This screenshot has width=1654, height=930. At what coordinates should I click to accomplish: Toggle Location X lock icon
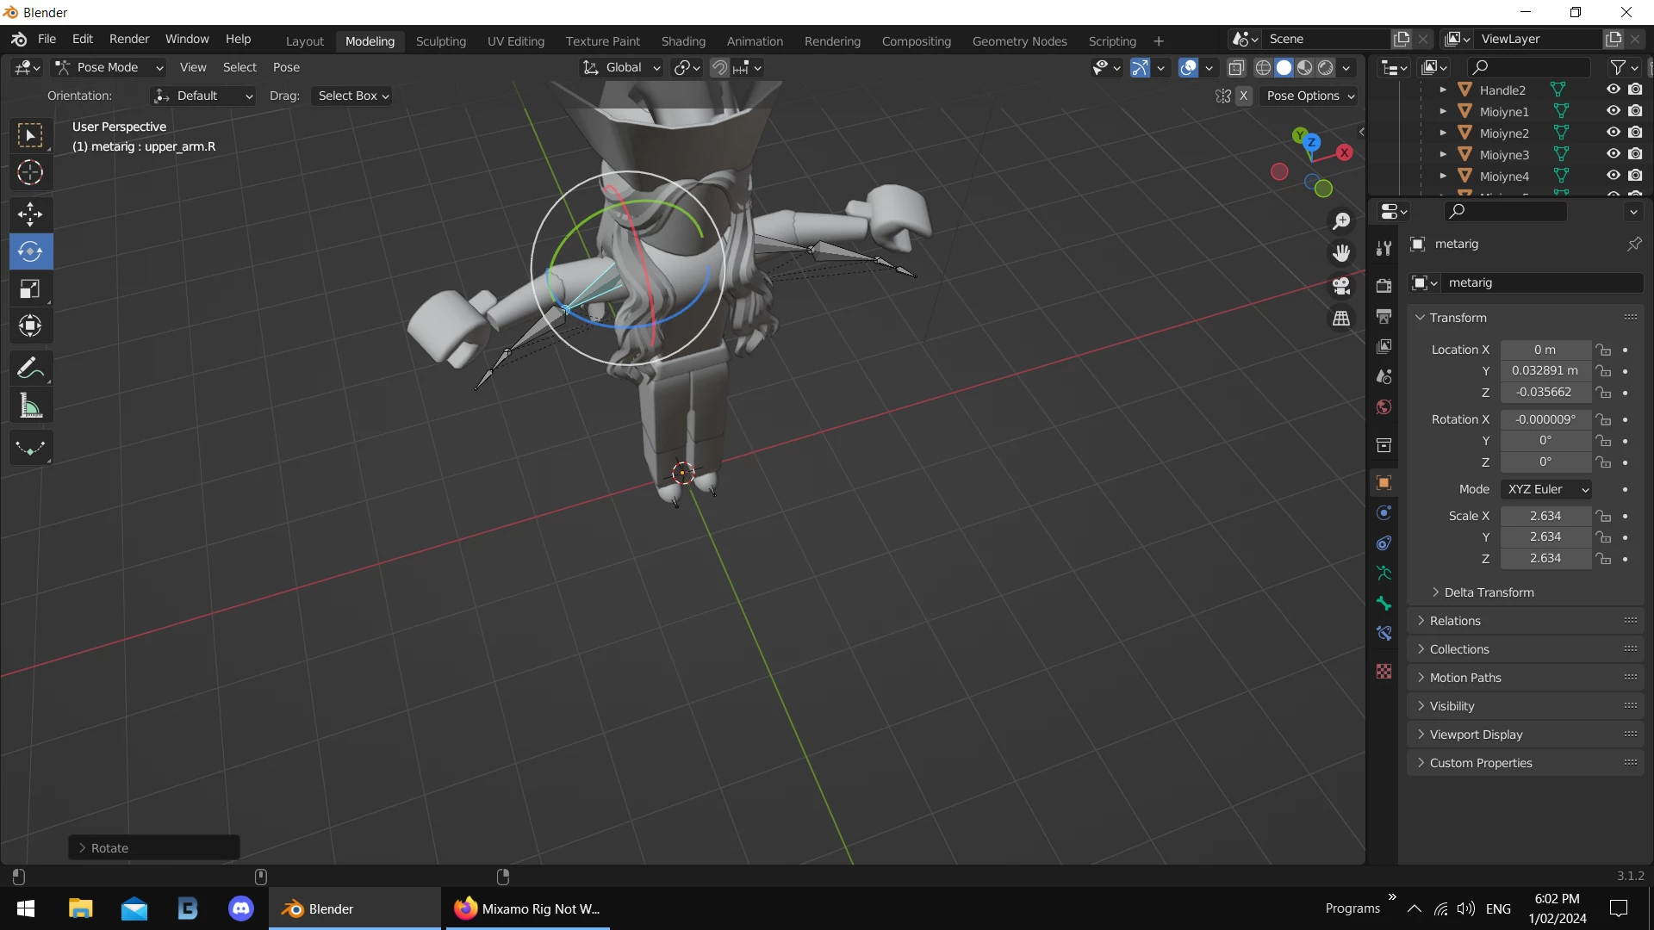pos(1603,350)
